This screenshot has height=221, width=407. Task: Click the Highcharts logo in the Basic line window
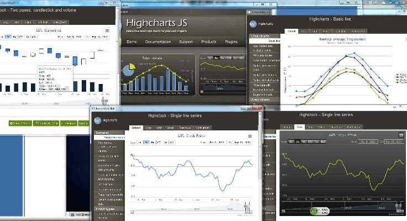[x=253, y=24]
